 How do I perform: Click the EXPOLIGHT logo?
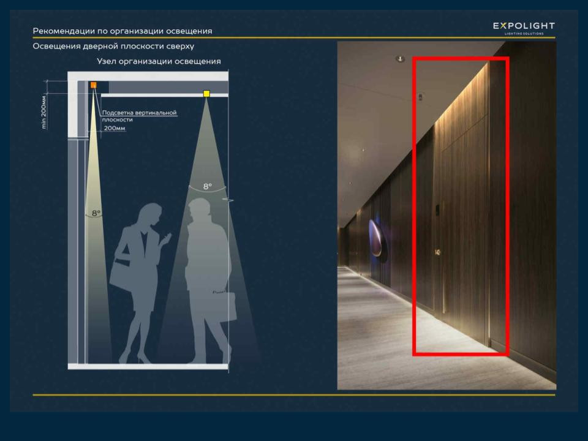[x=524, y=27]
